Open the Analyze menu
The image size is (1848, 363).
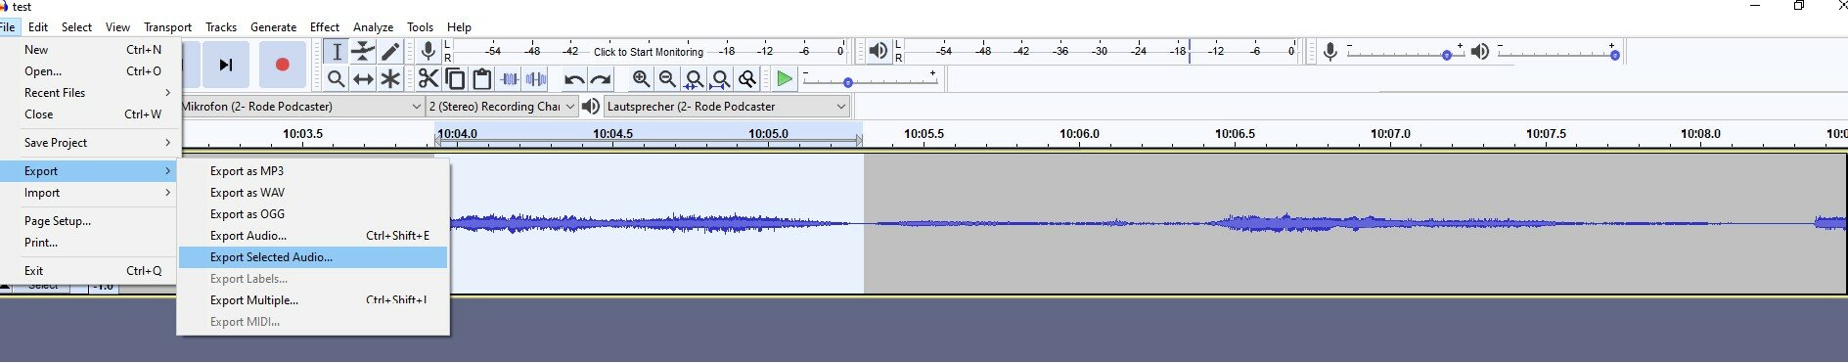(373, 27)
